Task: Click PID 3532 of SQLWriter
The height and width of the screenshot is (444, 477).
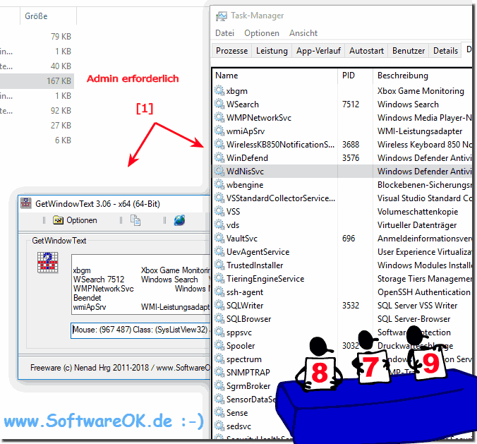Action: tap(351, 305)
